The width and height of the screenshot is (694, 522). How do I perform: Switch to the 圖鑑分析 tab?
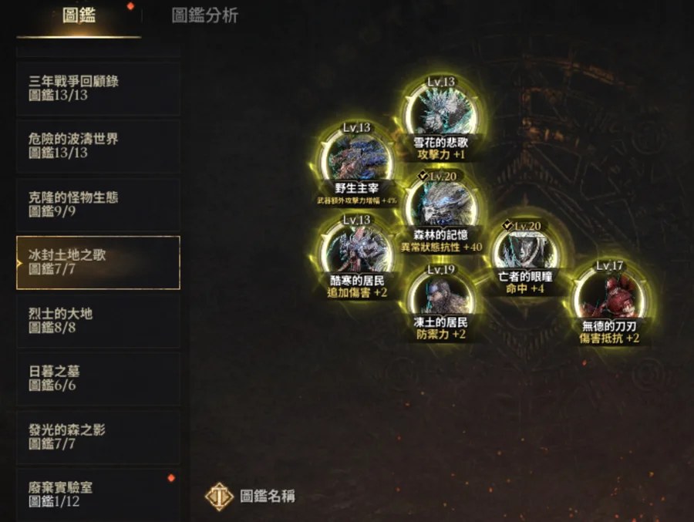(205, 15)
